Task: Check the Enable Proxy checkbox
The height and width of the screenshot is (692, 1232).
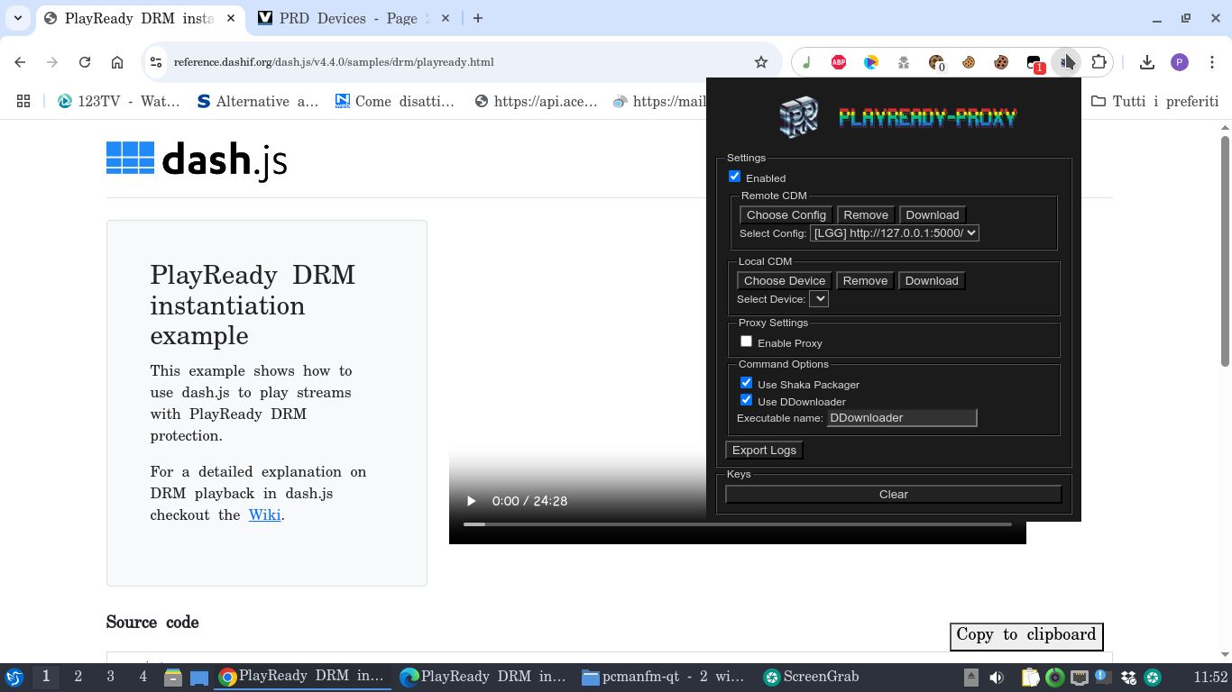Action: coord(746,341)
